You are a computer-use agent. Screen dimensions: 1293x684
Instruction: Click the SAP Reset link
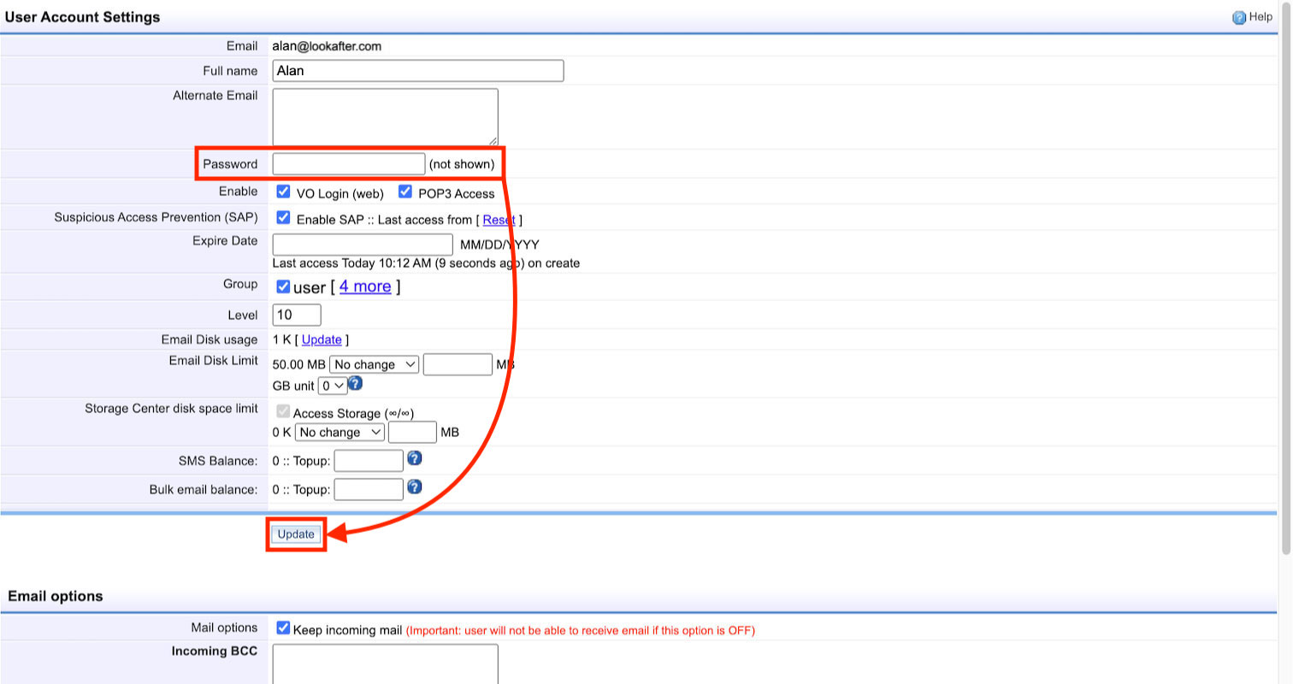click(x=499, y=220)
